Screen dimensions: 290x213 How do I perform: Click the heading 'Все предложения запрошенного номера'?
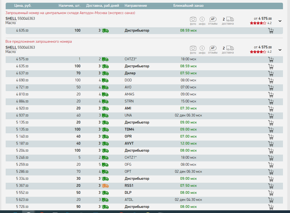point(39,42)
